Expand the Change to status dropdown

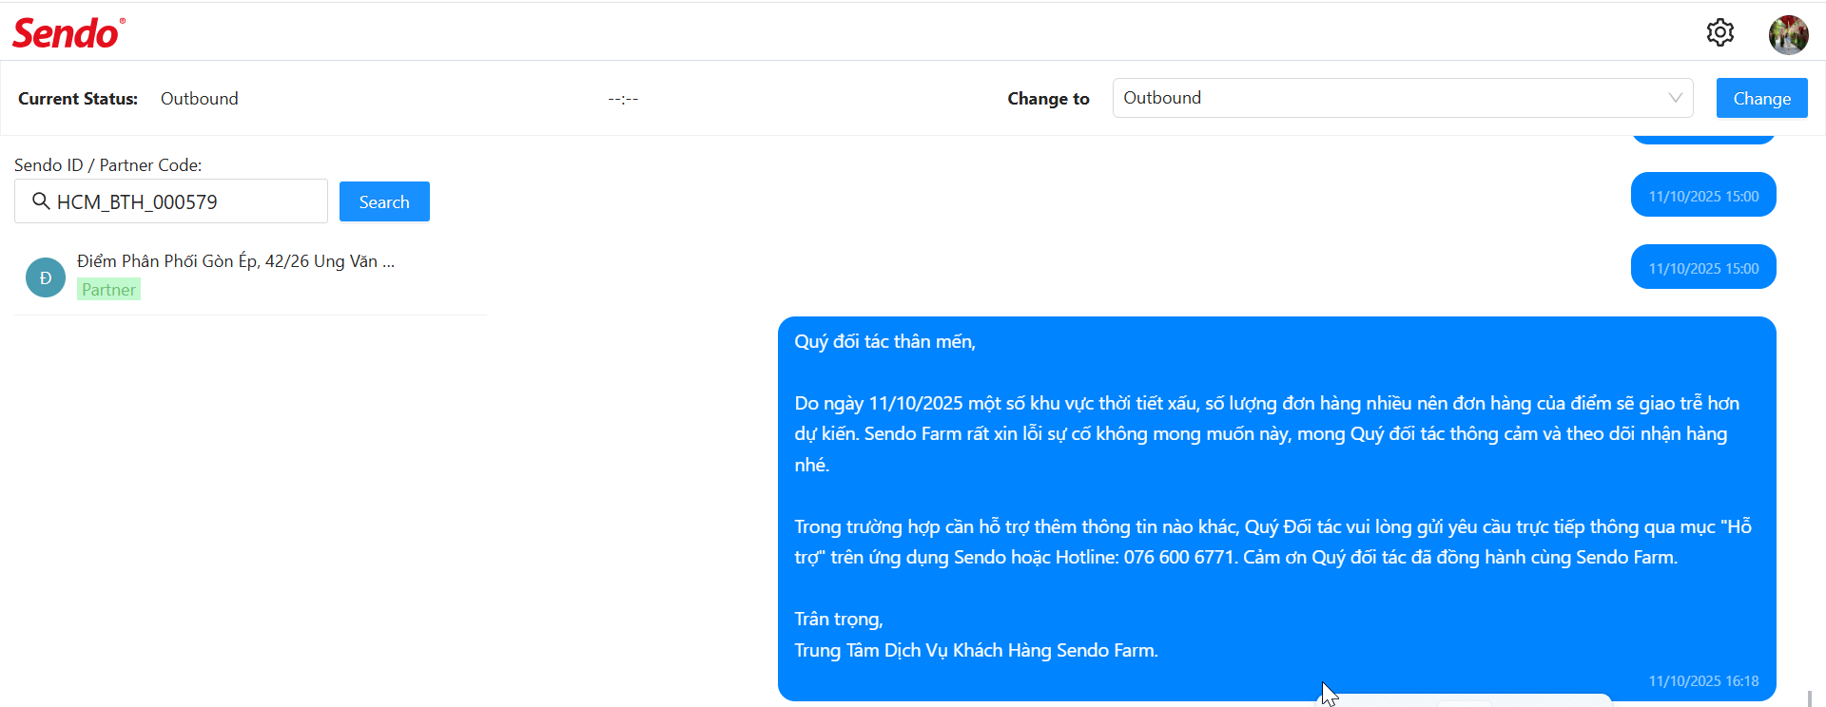1403,98
